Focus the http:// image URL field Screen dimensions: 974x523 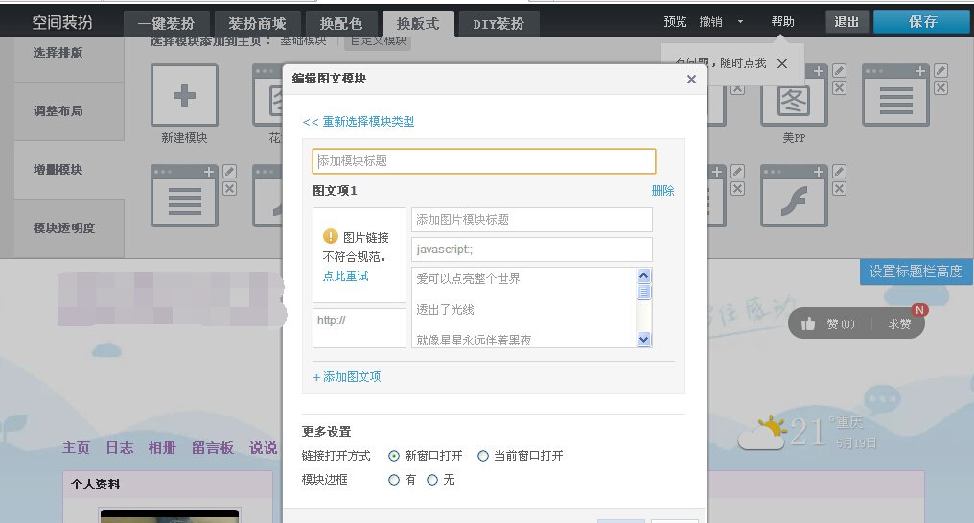(359, 328)
